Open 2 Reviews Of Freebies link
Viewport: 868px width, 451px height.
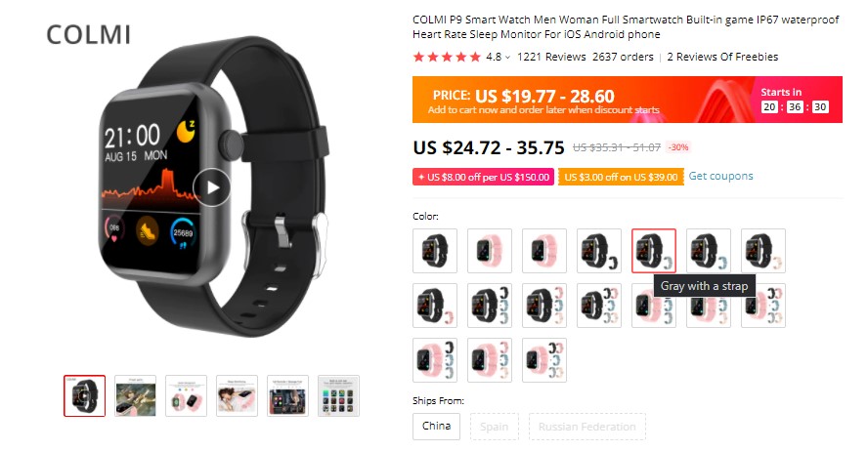[x=721, y=57]
